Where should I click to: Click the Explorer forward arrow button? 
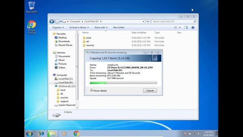[x=57, y=21]
